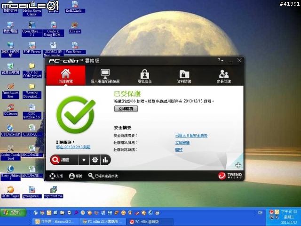
Task: Click plus icon on page curl
Action: click(238, 165)
